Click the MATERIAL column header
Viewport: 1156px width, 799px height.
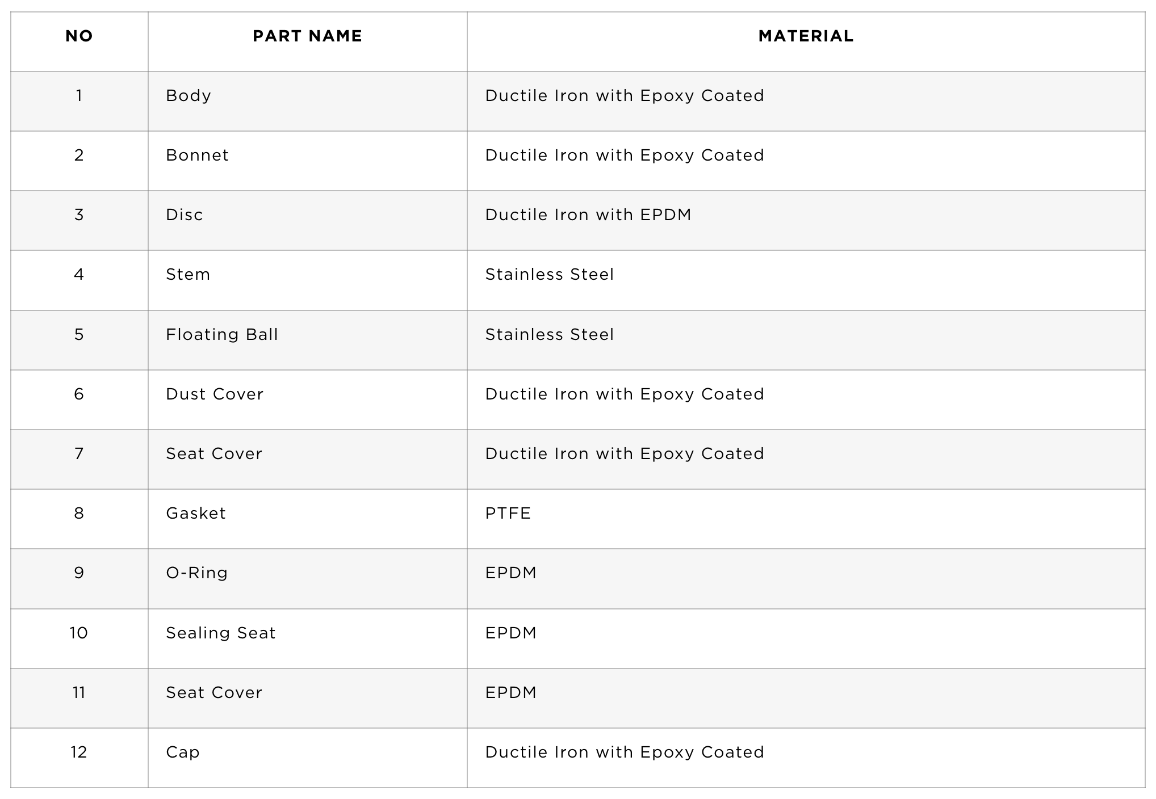(806, 36)
